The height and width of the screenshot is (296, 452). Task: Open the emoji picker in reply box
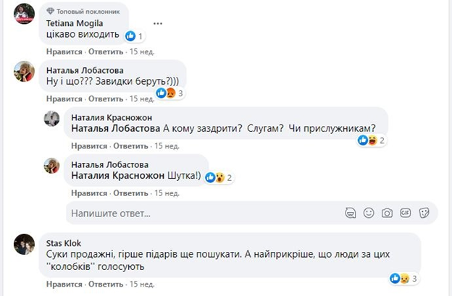point(369,213)
